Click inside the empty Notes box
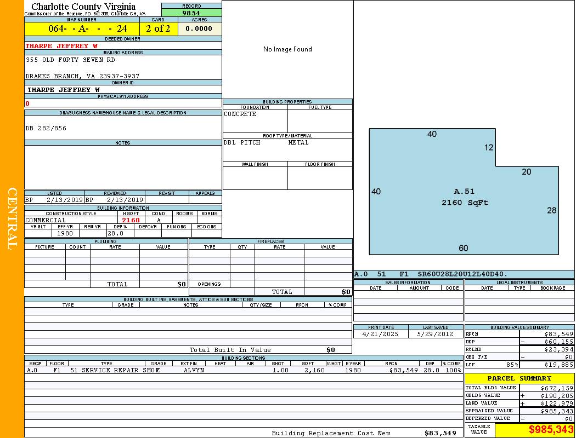The height and width of the screenshot is (438, 576). pos(123,166)
